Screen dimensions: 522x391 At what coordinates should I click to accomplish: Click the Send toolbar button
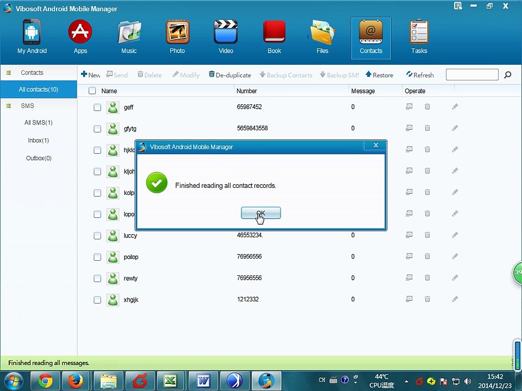(117, 75)
